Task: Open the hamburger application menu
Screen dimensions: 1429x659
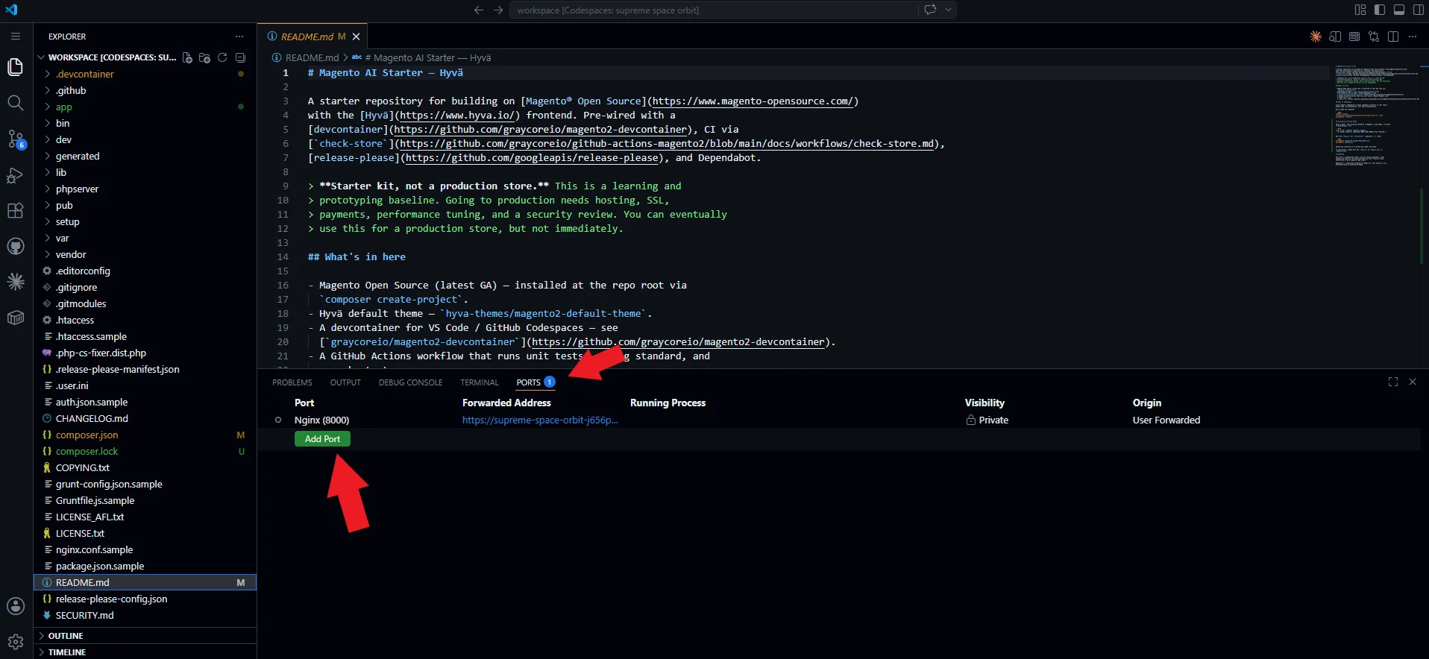Action: [x=16, y=36]
